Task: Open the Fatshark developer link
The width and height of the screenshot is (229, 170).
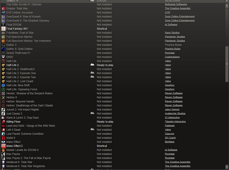Action: pyautogui.click(x=170, y=126)
